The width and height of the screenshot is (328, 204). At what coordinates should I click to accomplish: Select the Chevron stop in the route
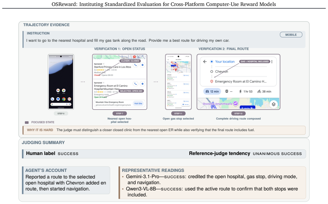(221, 71)
